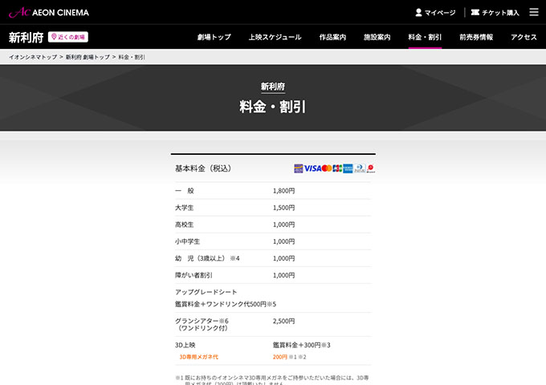Click the 近くの劇場 location pin button

coord(68,37)
